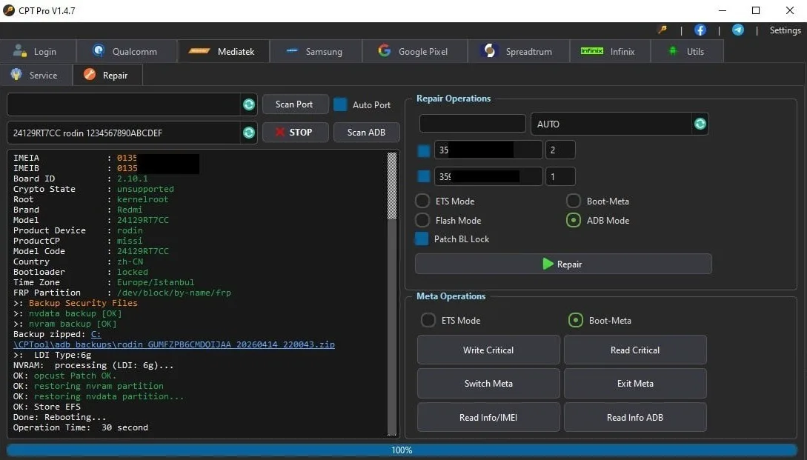Viewport: 807px width, 460px height.
Task: Click the '/dev/block/by-name/frp' value
Action: click(174, 293)
